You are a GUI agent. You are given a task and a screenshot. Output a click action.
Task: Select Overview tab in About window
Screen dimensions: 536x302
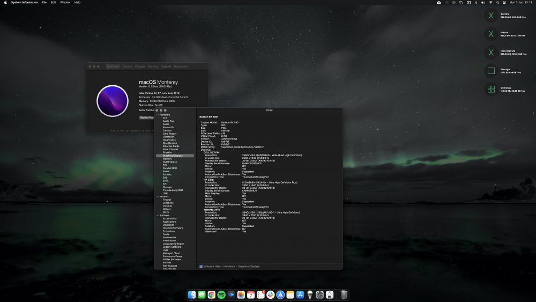tap(113, 67)
